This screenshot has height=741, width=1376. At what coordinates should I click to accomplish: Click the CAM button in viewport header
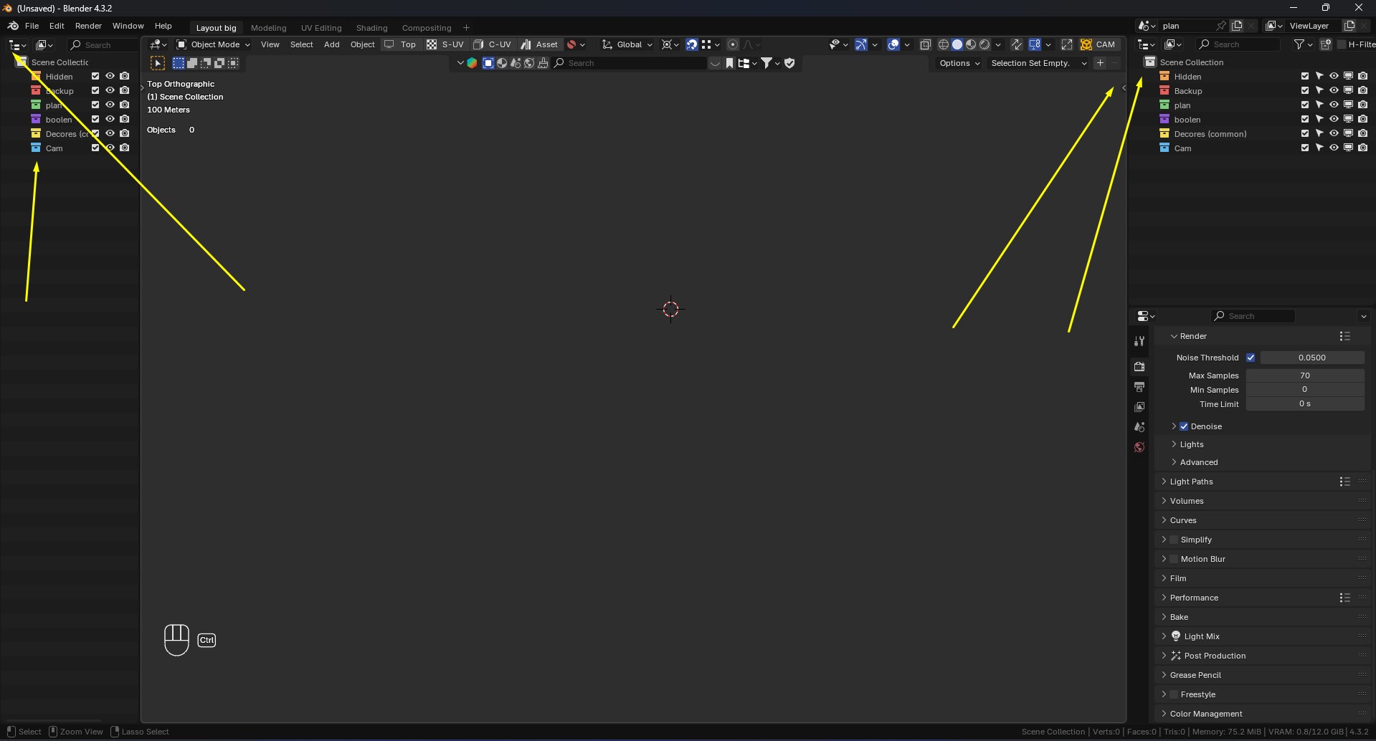pyautogui.click(x=1099, y=44)
